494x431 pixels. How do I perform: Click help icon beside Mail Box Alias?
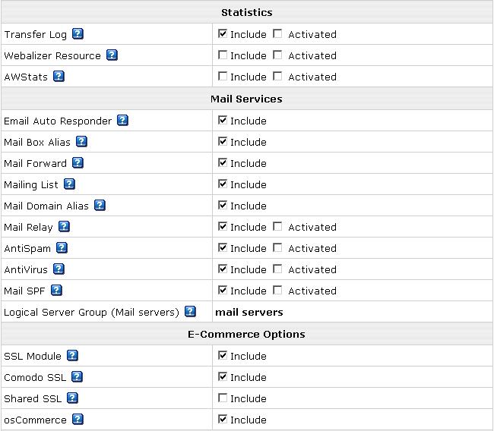(81, 141)
